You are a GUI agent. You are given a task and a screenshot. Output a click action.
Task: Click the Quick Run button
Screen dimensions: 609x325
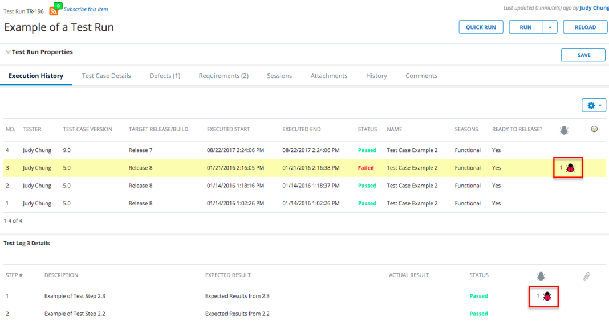coord(481,27)
